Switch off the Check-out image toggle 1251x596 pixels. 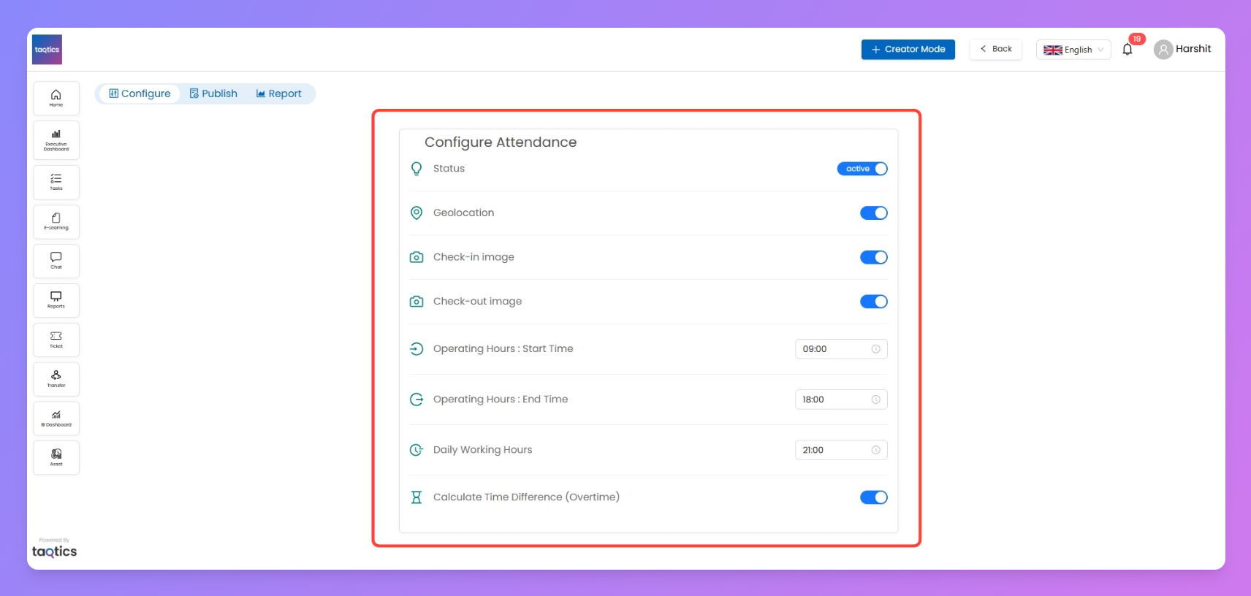[874, 302]
